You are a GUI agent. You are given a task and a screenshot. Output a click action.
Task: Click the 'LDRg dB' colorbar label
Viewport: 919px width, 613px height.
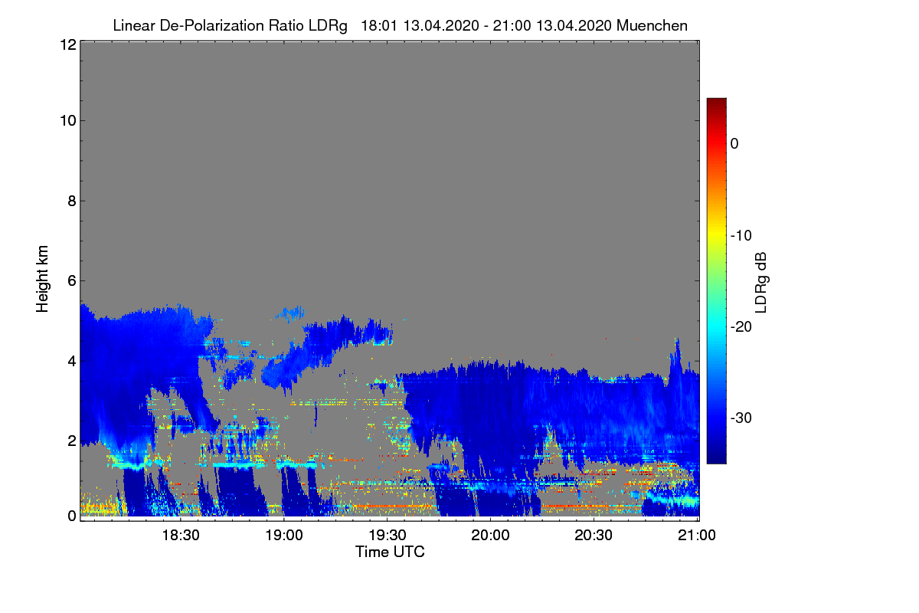(x=761, y=281)
